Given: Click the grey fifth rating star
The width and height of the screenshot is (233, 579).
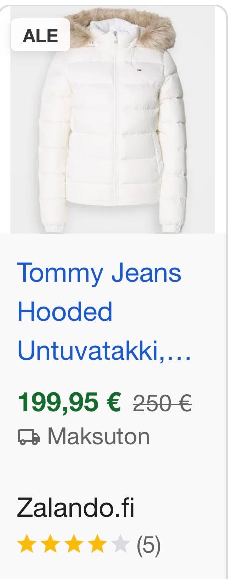Looking at the screenshot, I should point(121,545).
